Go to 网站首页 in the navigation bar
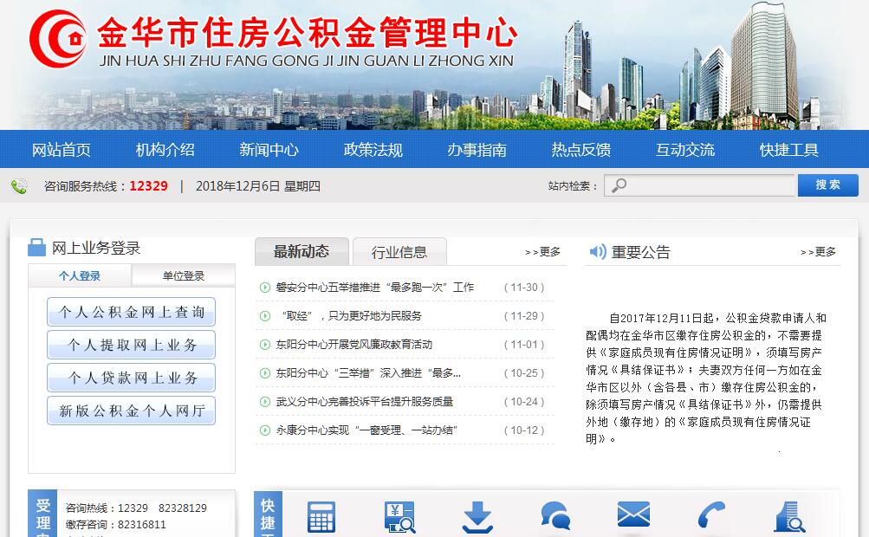This screenshot has width=869, height=537. [62, 150]
